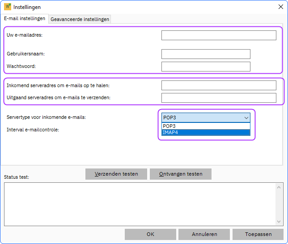Choose IMAP4 from the server type list
Screen dimensions: 288x244
click(x=206, y=132)
